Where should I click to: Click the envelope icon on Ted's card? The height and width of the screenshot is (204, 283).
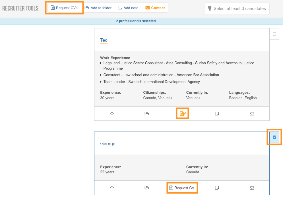pyautogui.click(x=252, y=114)
